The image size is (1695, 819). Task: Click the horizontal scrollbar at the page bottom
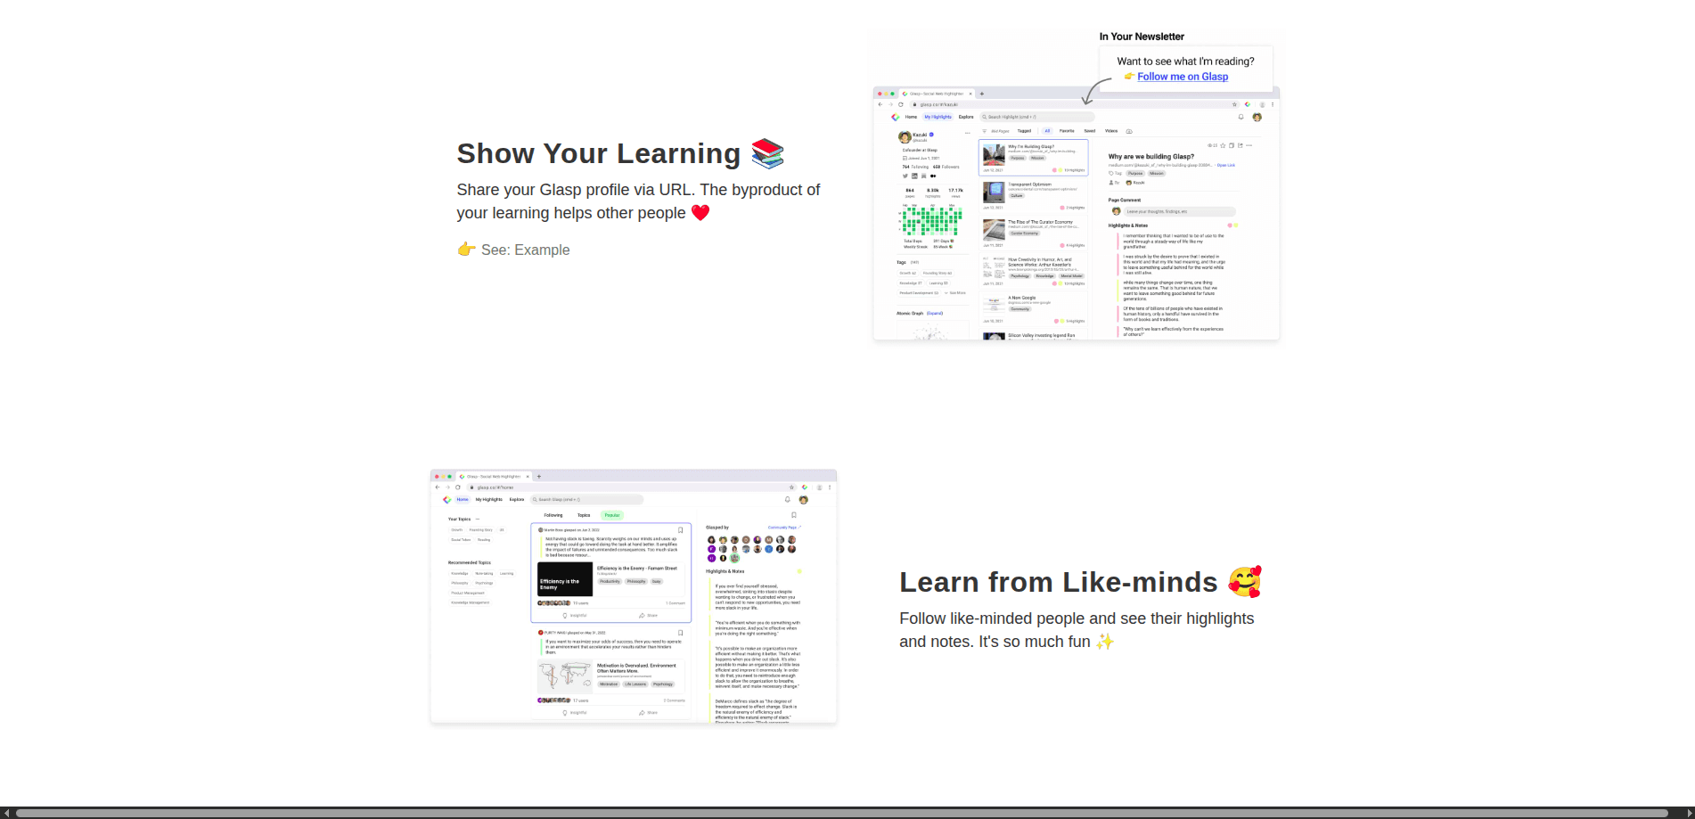841,813
